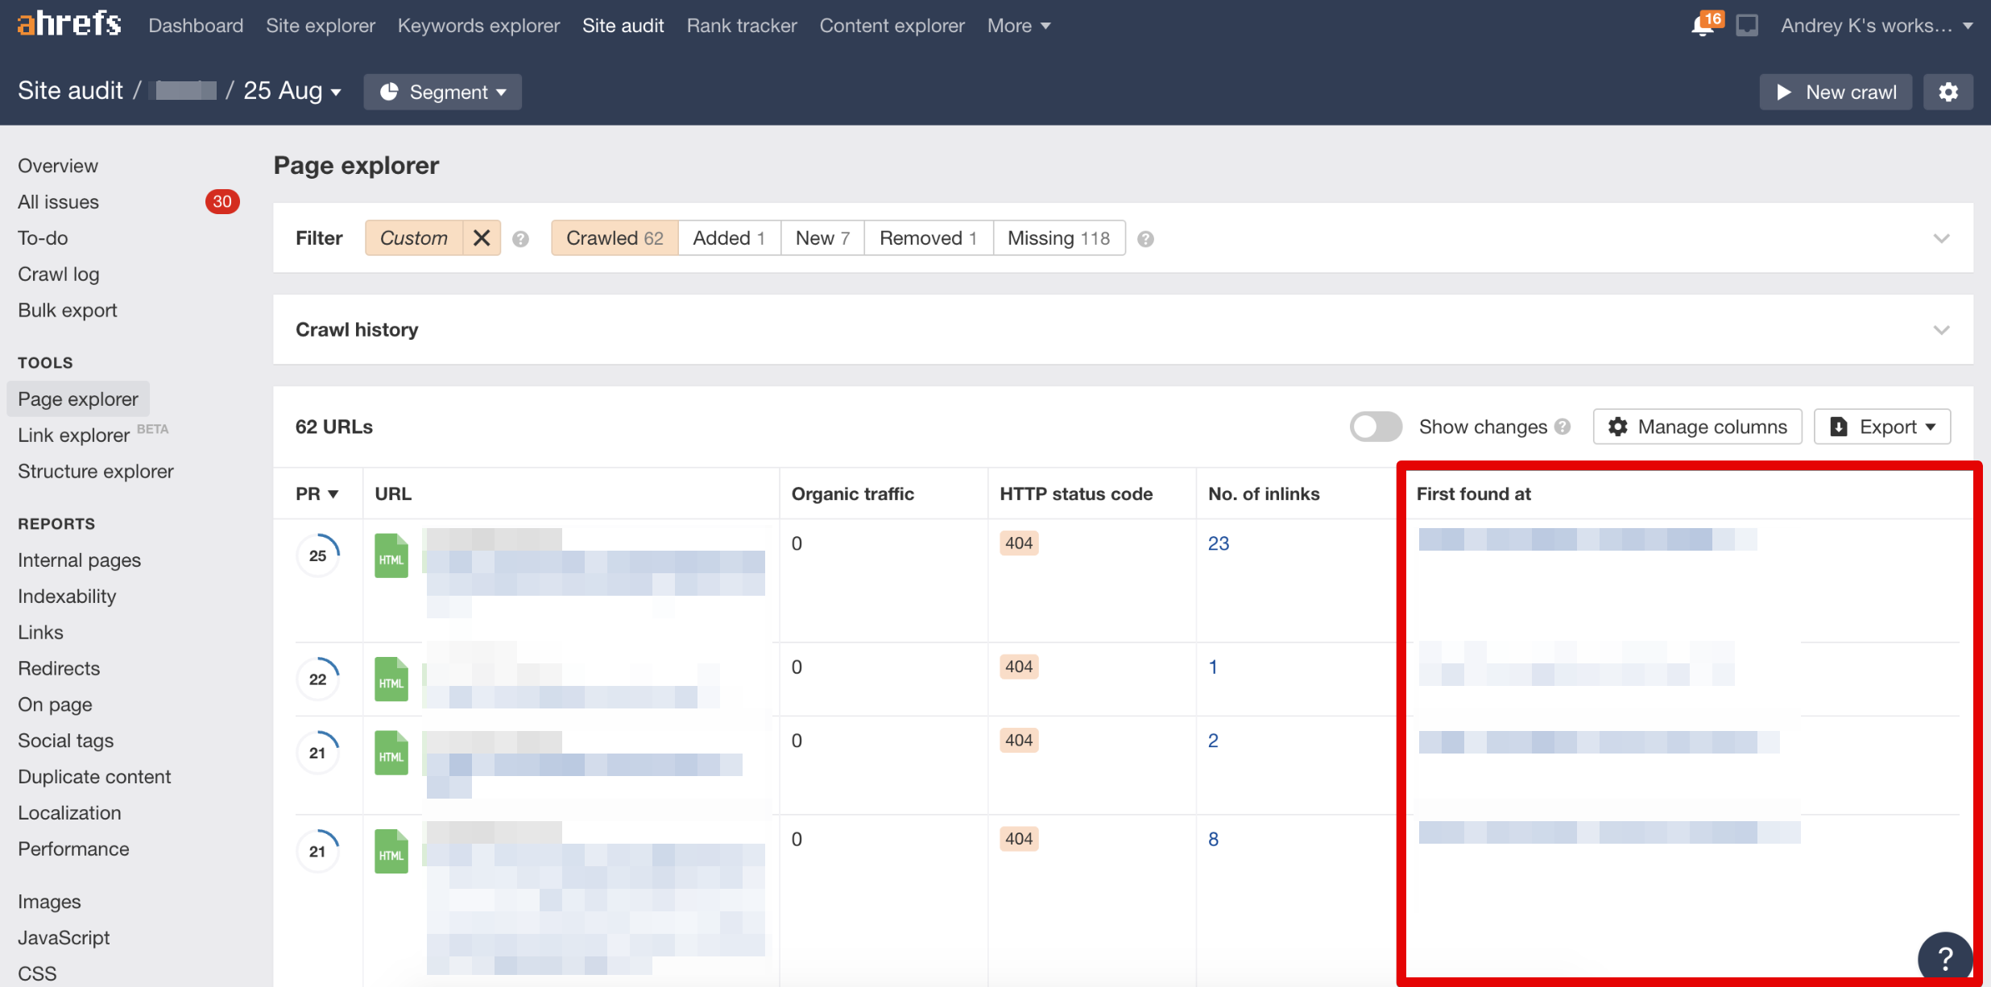Open Structure explorer
This screenshot has height=987, width=1991.
tap(96, 471)
